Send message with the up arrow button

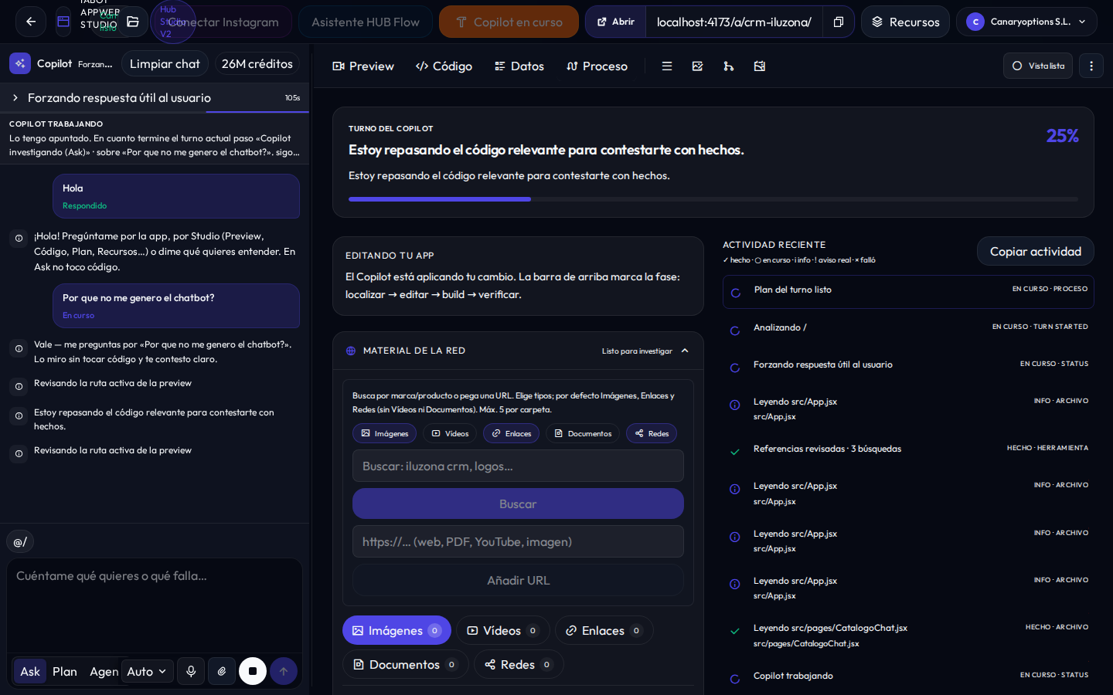[x=284, y=671]
